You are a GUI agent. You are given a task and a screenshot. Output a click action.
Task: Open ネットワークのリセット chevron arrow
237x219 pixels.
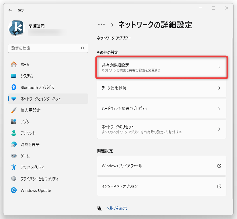[x=219, y=129]
